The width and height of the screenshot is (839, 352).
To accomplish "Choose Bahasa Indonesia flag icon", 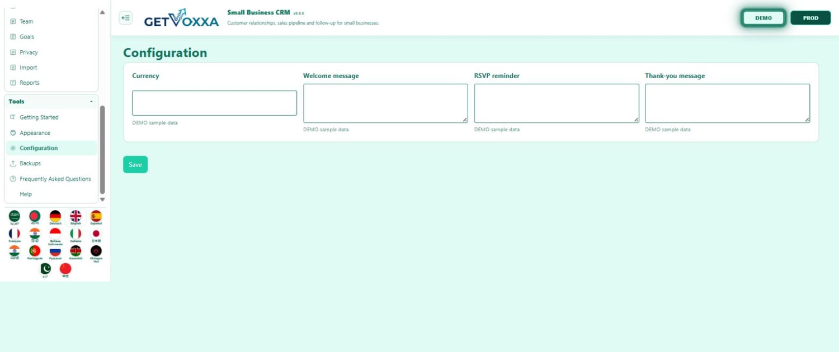I will [x=55, y=236].
